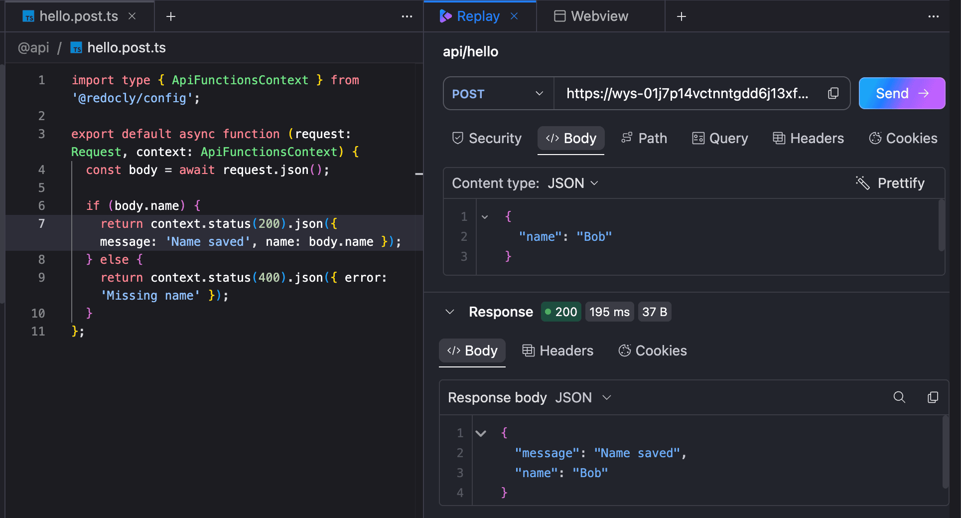The image size is (961, 518).
Task: Click the @api breadcrumb segment
Action: coord(33,48)
